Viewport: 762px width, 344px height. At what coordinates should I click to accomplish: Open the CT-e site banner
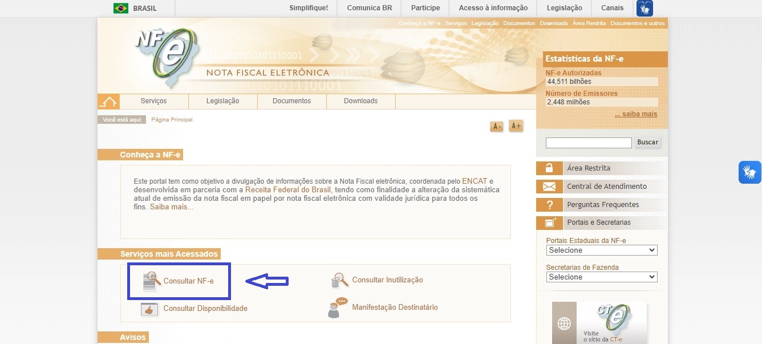(599, 323)
